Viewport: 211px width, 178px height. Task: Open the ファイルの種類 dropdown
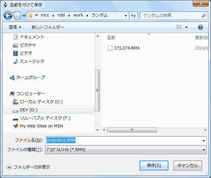click(x=126, y=150)
